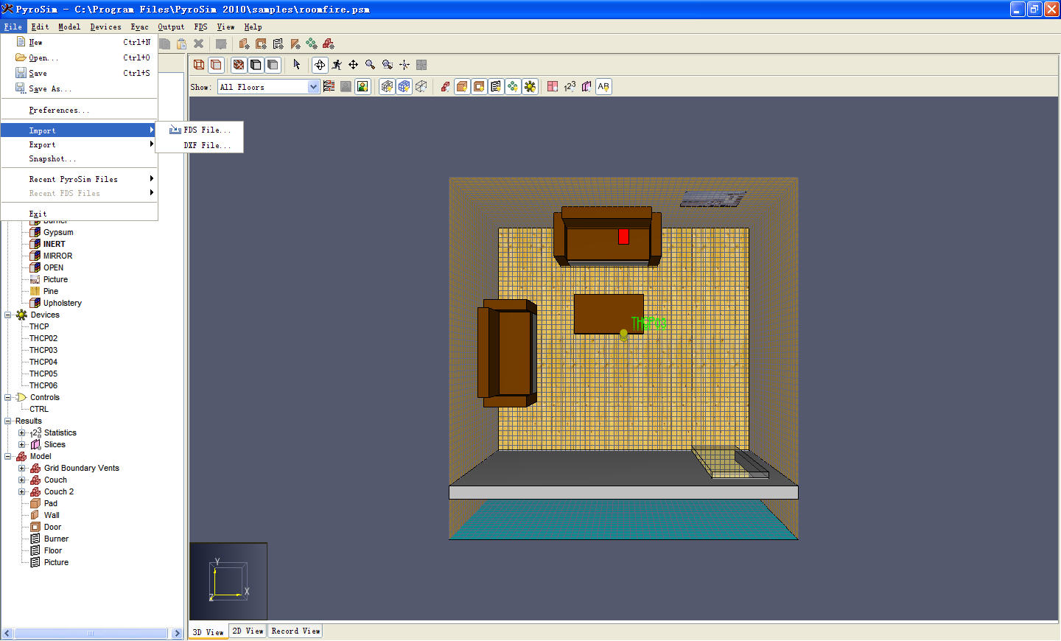The width and height of the screenshot is (1061, 641).
Task: Switch to red wireframe cube rendering
Action: tap(199, 65)
